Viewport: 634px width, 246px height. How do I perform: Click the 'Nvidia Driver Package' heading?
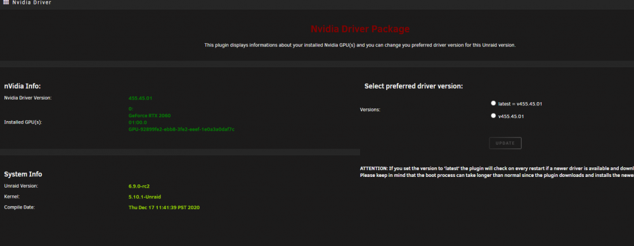[360, 29]
